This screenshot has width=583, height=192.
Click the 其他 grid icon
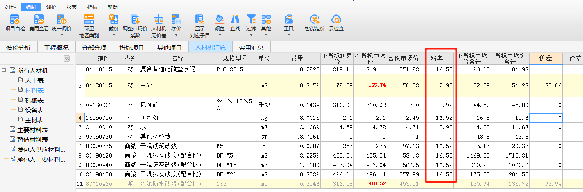pyautogui.click(x=266, y=19)
